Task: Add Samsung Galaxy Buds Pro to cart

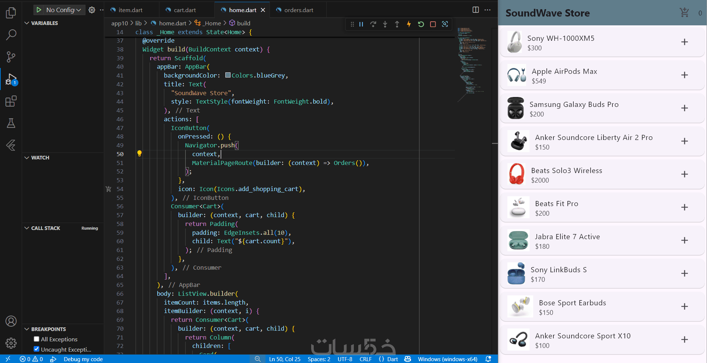Action: 685,108
